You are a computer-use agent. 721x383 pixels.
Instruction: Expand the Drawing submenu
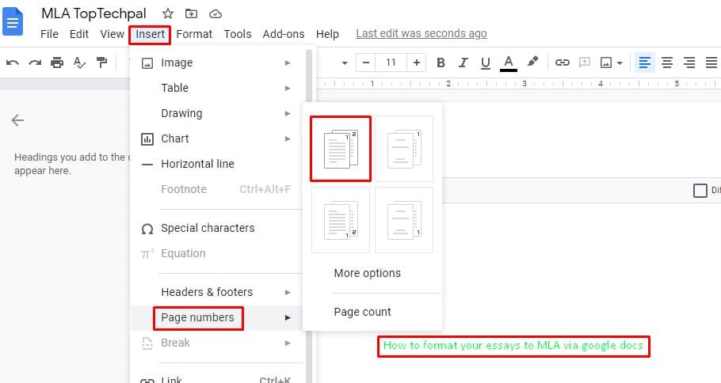click(x=216, y=113)
